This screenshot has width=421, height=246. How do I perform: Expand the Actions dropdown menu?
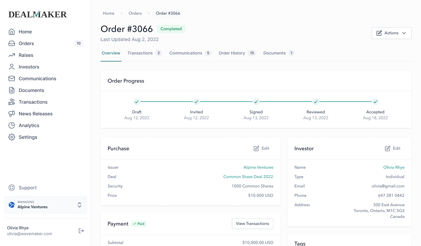point(391,33)
